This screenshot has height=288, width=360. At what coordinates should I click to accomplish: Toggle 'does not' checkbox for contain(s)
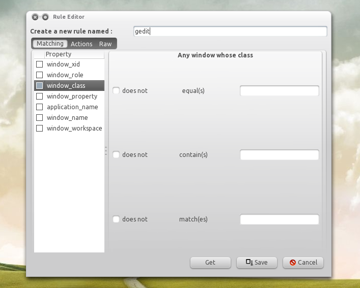pos(116,155)
